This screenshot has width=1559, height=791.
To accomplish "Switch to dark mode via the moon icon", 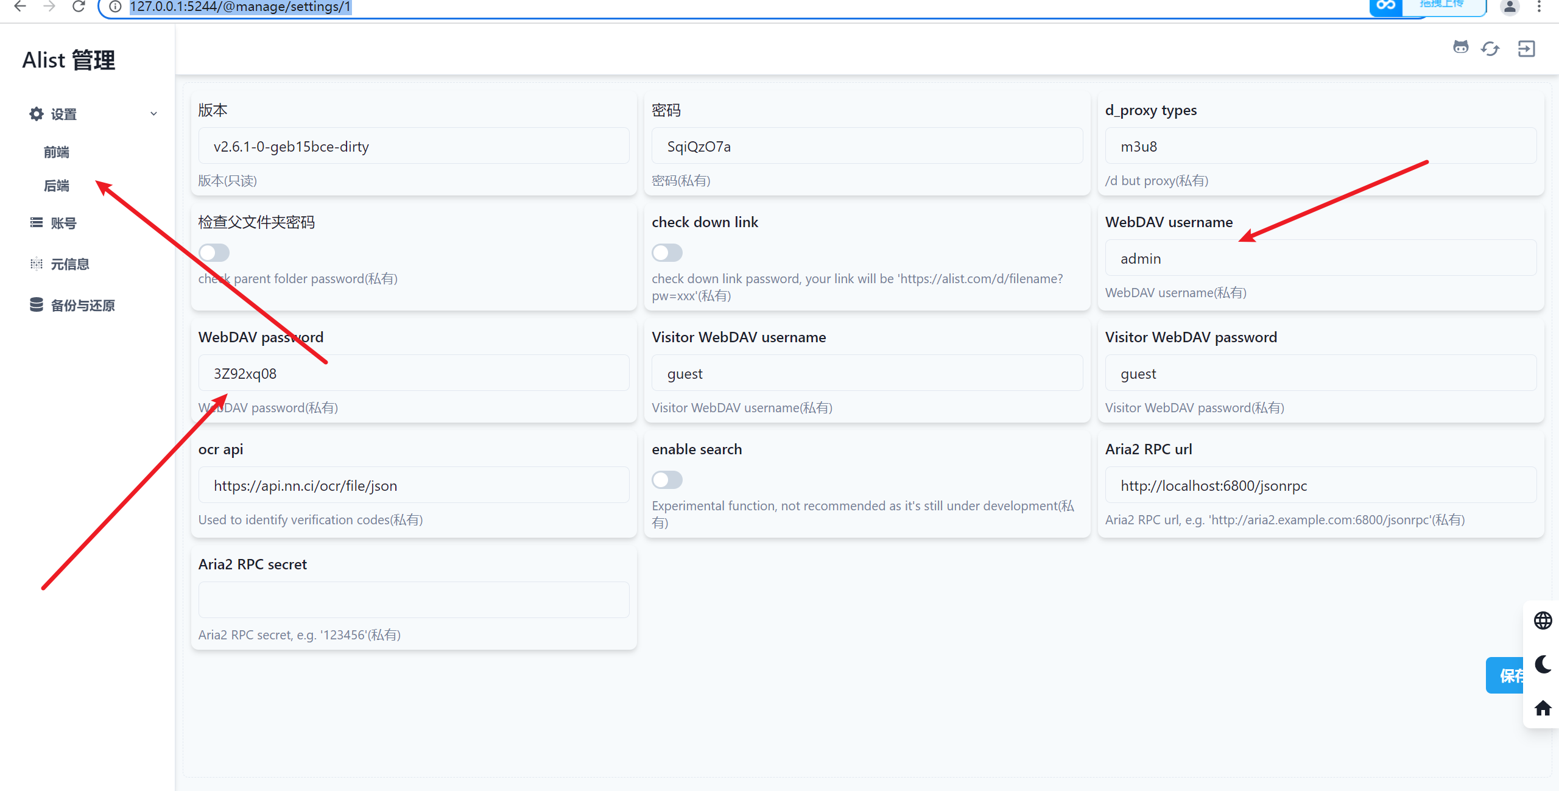I will (x=1543, y=664).
